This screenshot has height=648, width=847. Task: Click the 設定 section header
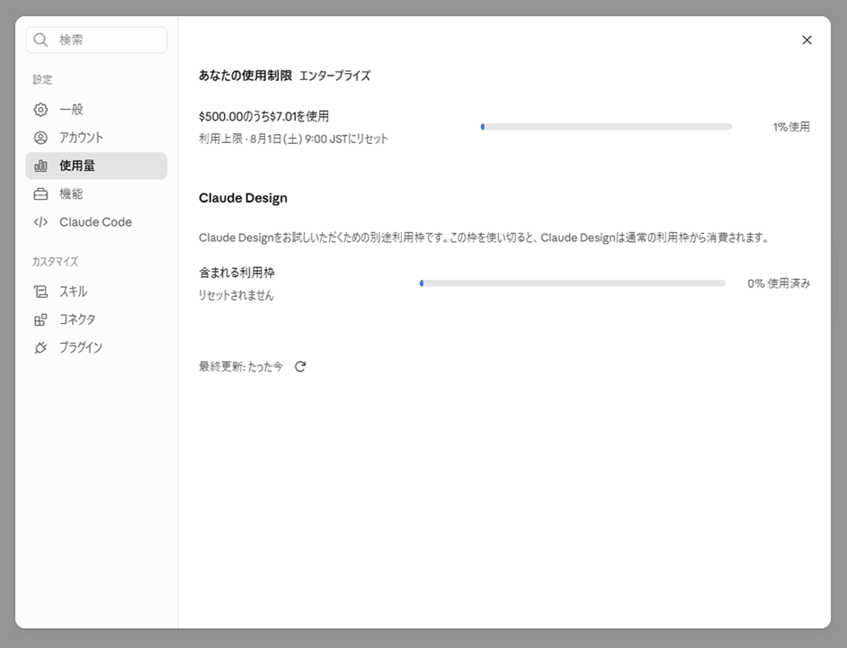[42, 79]
